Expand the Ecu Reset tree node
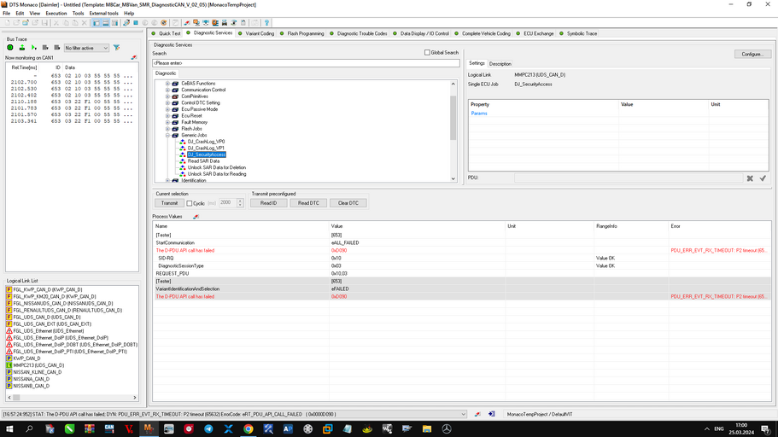This screenshot has height=437, width=778. (167, 116)
